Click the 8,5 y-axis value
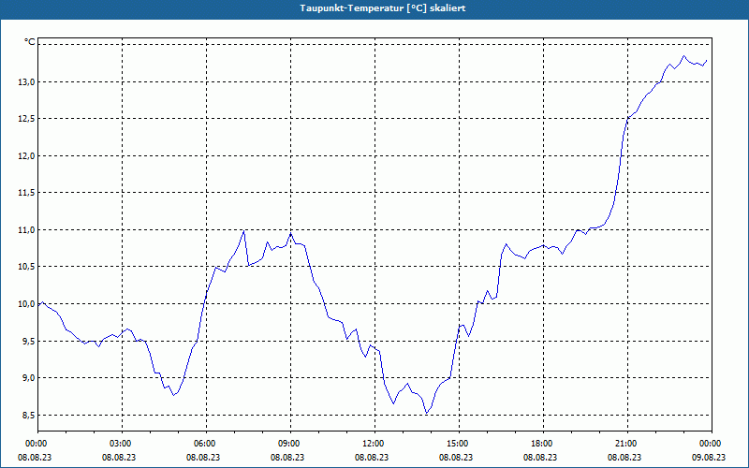Image resolution: width=749 pixels, height=468 pixels. (29, 415)
